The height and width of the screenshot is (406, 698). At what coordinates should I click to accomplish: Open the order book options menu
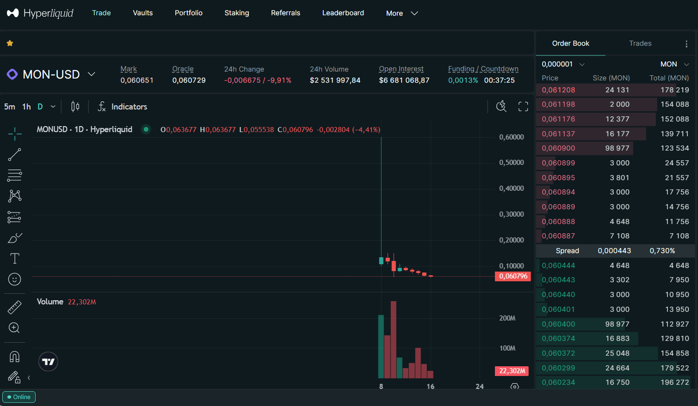point(686,44)
